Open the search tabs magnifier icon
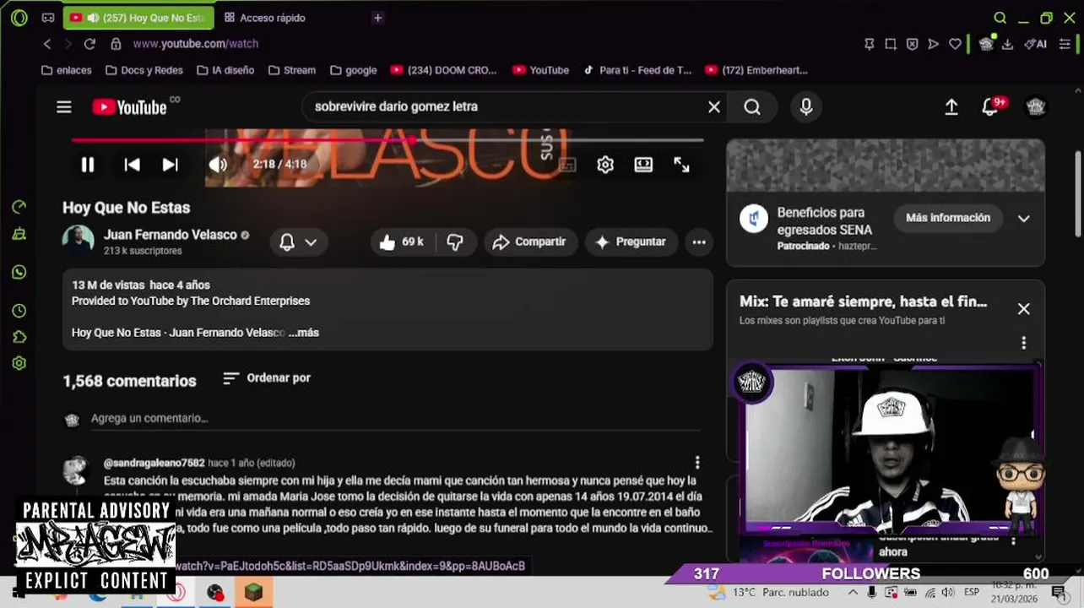 click(x=1000, y=18)
